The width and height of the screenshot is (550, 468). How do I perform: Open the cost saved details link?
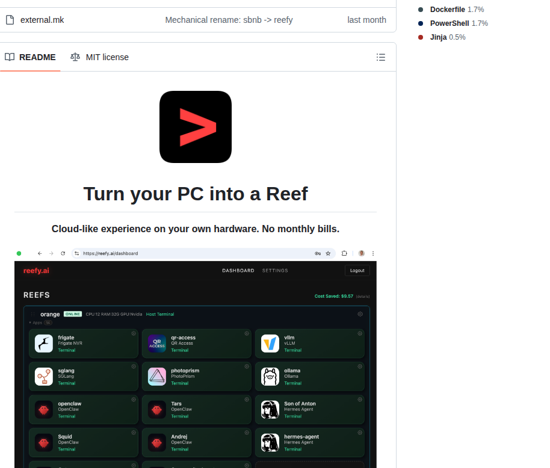363,297
